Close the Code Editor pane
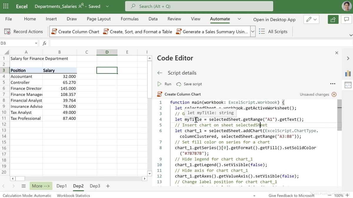This screenshot has height=198, width=353. (337, 53)
